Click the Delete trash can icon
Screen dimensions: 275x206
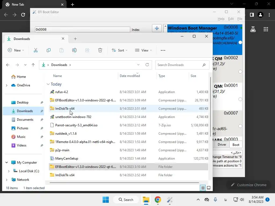100,50
